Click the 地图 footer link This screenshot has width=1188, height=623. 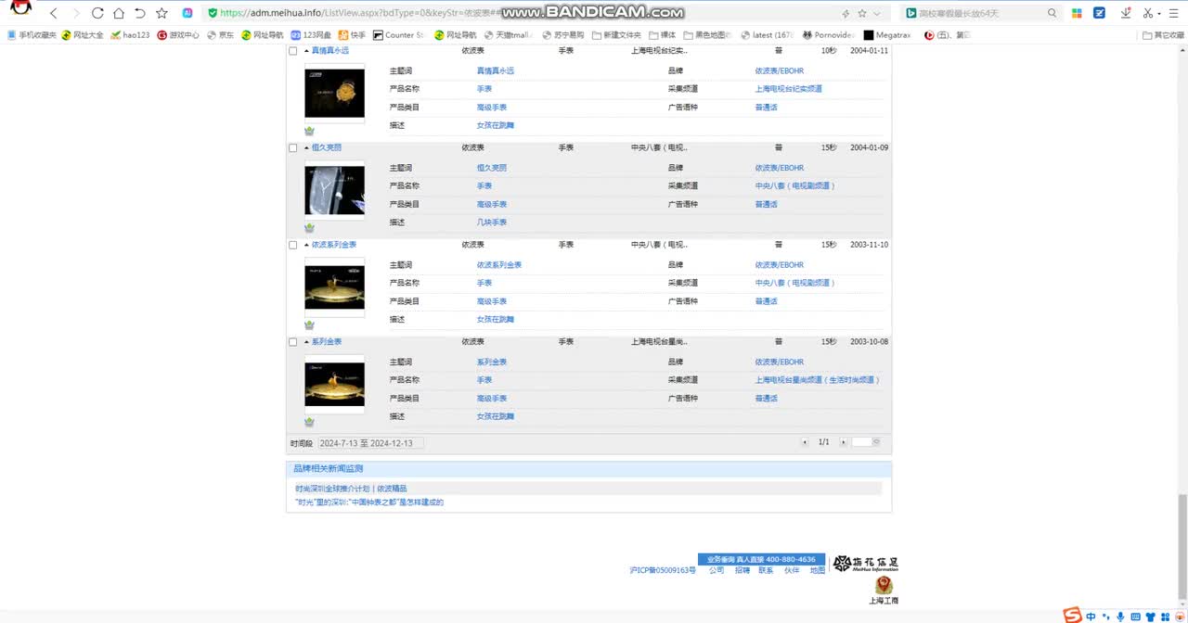click(817, 571)
